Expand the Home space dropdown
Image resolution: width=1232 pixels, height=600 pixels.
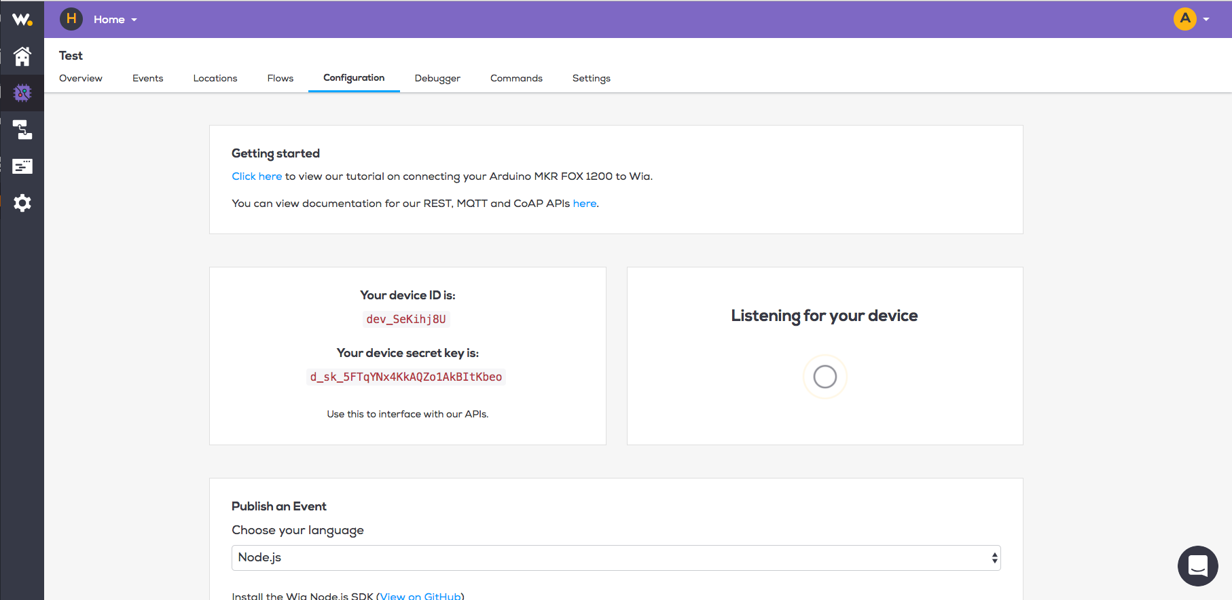(x=115, y=20)
